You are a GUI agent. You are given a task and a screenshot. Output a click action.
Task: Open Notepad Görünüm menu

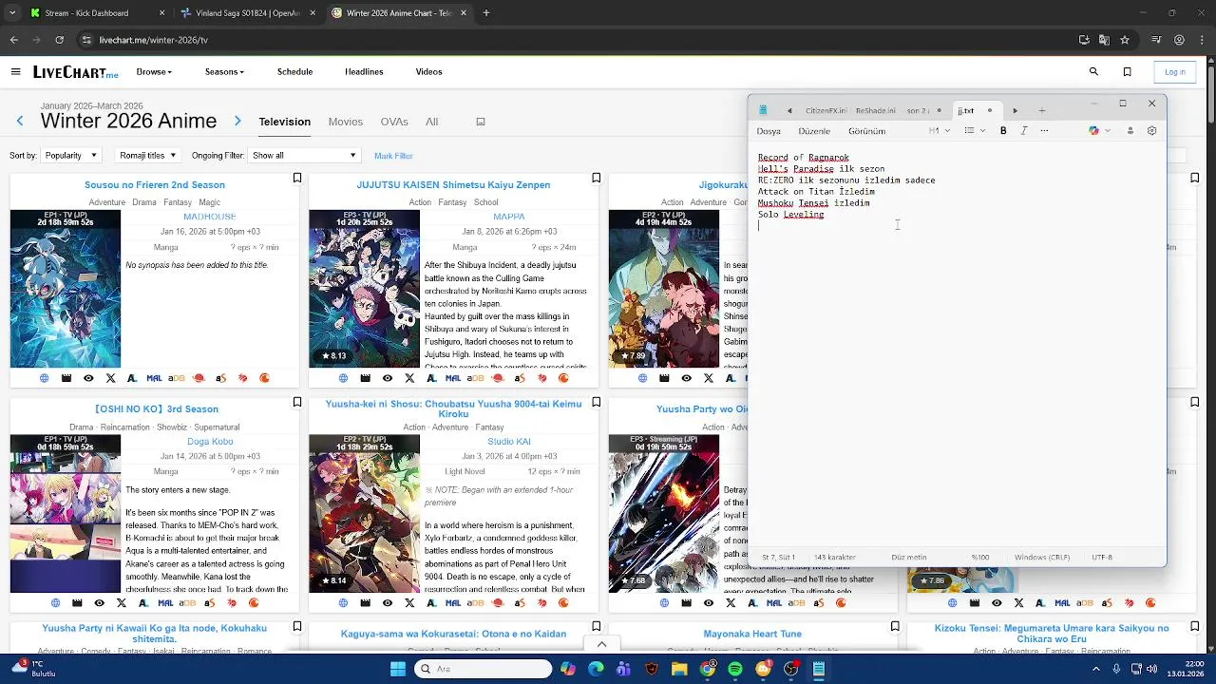[866, 131]
